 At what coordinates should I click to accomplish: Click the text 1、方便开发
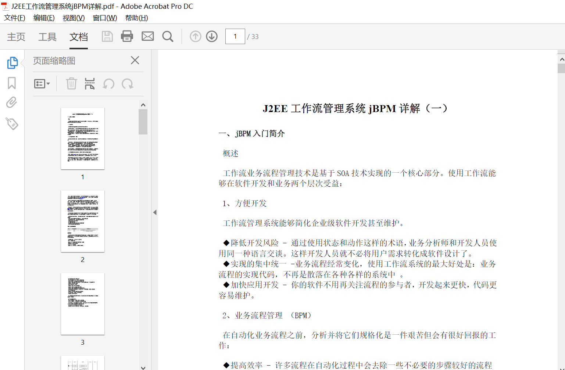click(x=244, y=203)
